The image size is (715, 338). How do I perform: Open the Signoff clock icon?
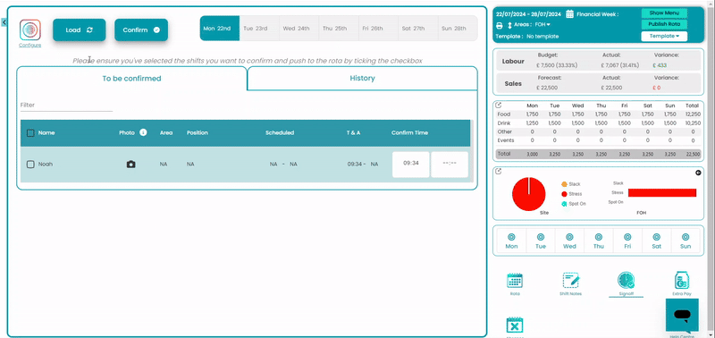pyautogui.click(x=627, y=281)
